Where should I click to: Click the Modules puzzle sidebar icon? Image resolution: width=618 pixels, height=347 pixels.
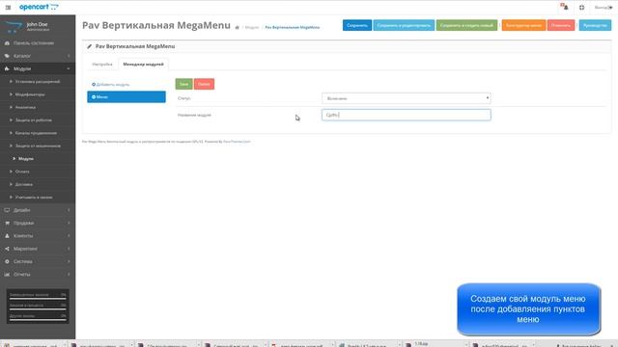point(7,68)
